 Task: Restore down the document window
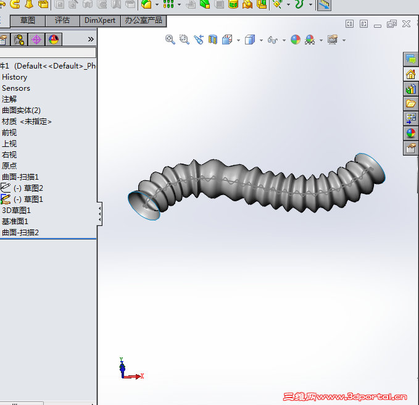pos(392,24)
